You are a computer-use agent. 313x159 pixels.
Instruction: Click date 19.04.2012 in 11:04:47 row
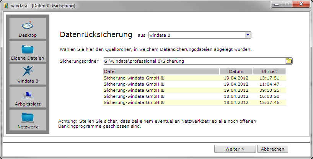tap(236, 84)
